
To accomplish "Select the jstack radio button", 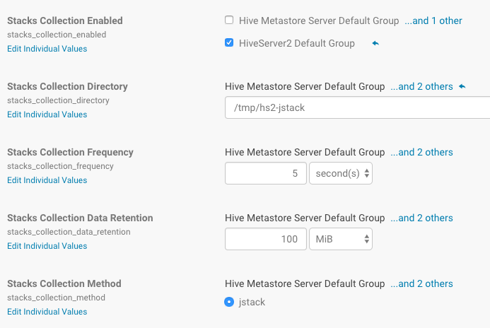I will pyautogui.click(x=229, y=302).
